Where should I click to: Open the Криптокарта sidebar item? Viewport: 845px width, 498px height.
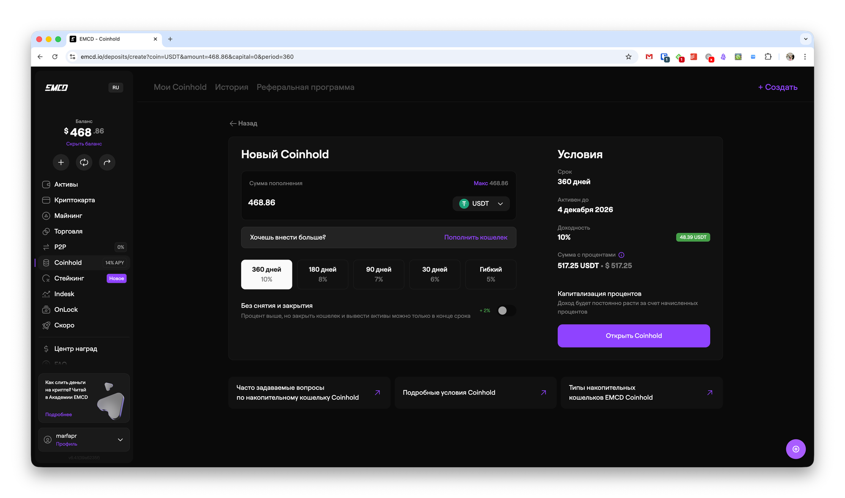[x=74, y=200]
